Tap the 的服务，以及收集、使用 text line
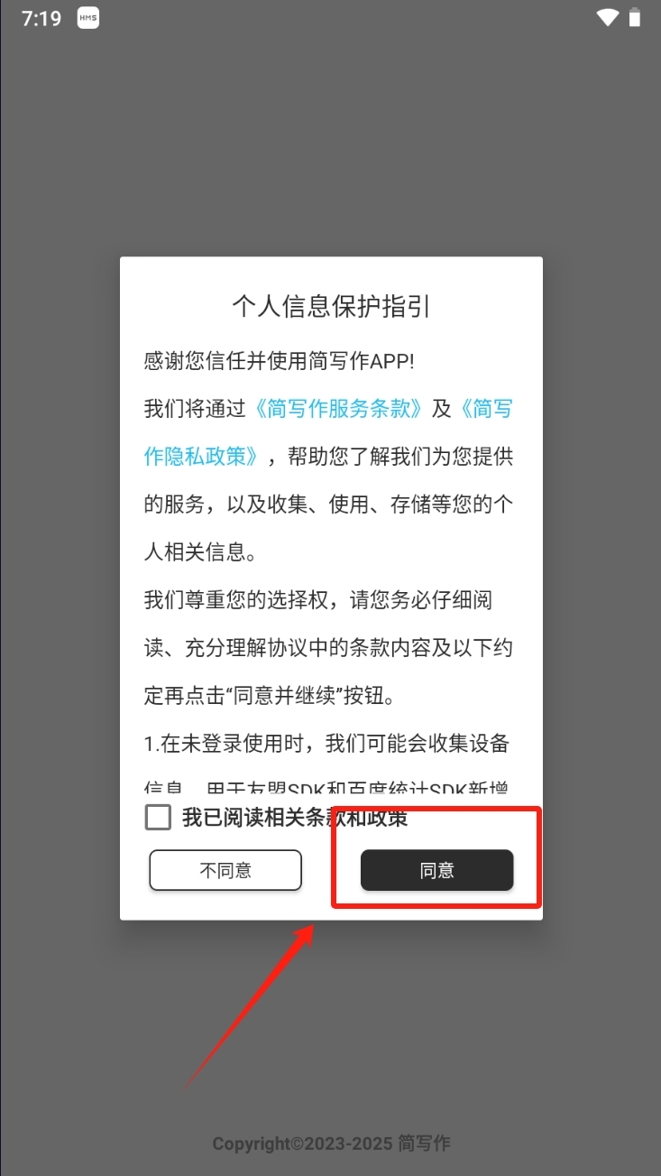 [329, 504]
